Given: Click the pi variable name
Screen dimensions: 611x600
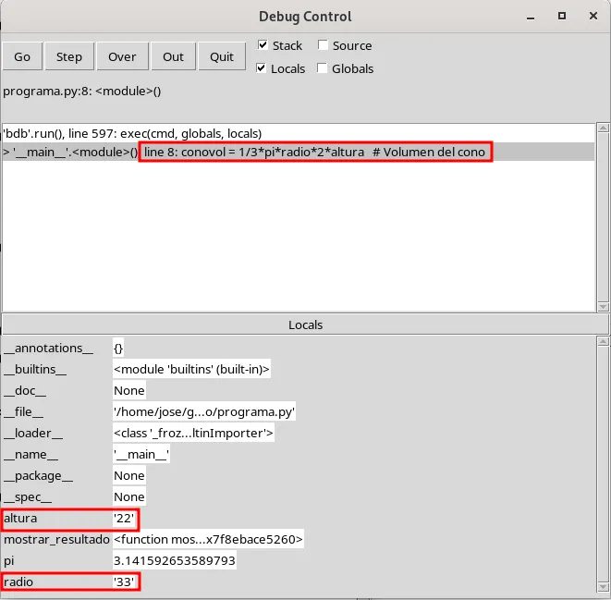Looking at the screenshot, I should (9, 561).
